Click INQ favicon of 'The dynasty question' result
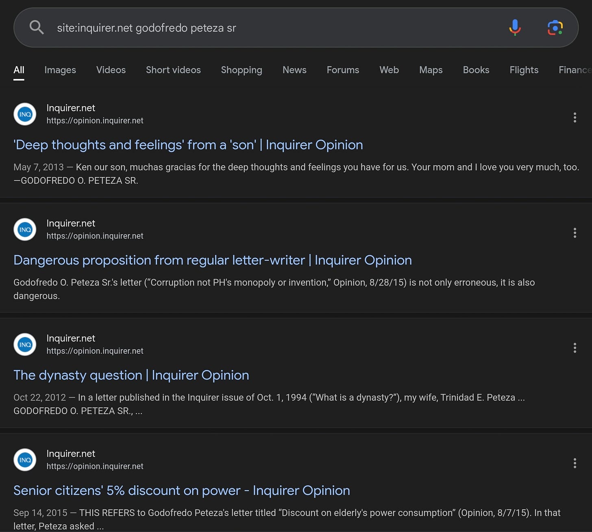 25,344
